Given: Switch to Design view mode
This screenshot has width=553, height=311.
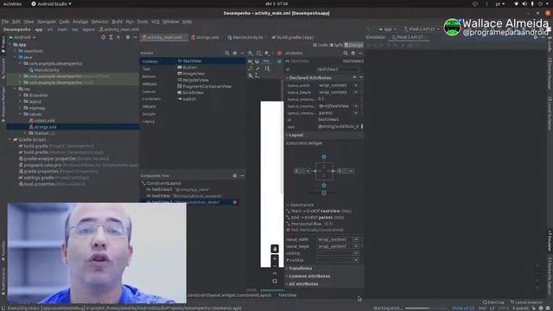Looking at the screenshot, I should pyautogui.click(x=353, y=45).
